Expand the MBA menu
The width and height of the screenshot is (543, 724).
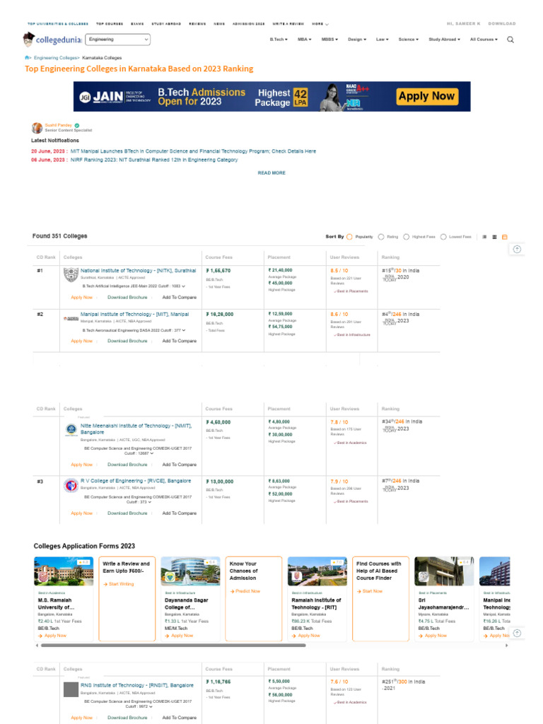click(304, 40)
